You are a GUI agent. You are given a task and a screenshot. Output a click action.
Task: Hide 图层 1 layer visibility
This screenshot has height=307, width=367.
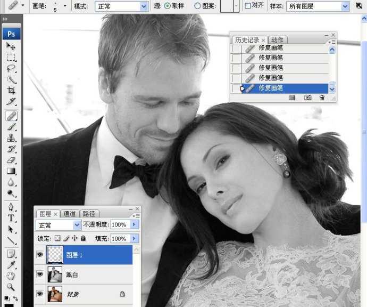click(40, 254)
